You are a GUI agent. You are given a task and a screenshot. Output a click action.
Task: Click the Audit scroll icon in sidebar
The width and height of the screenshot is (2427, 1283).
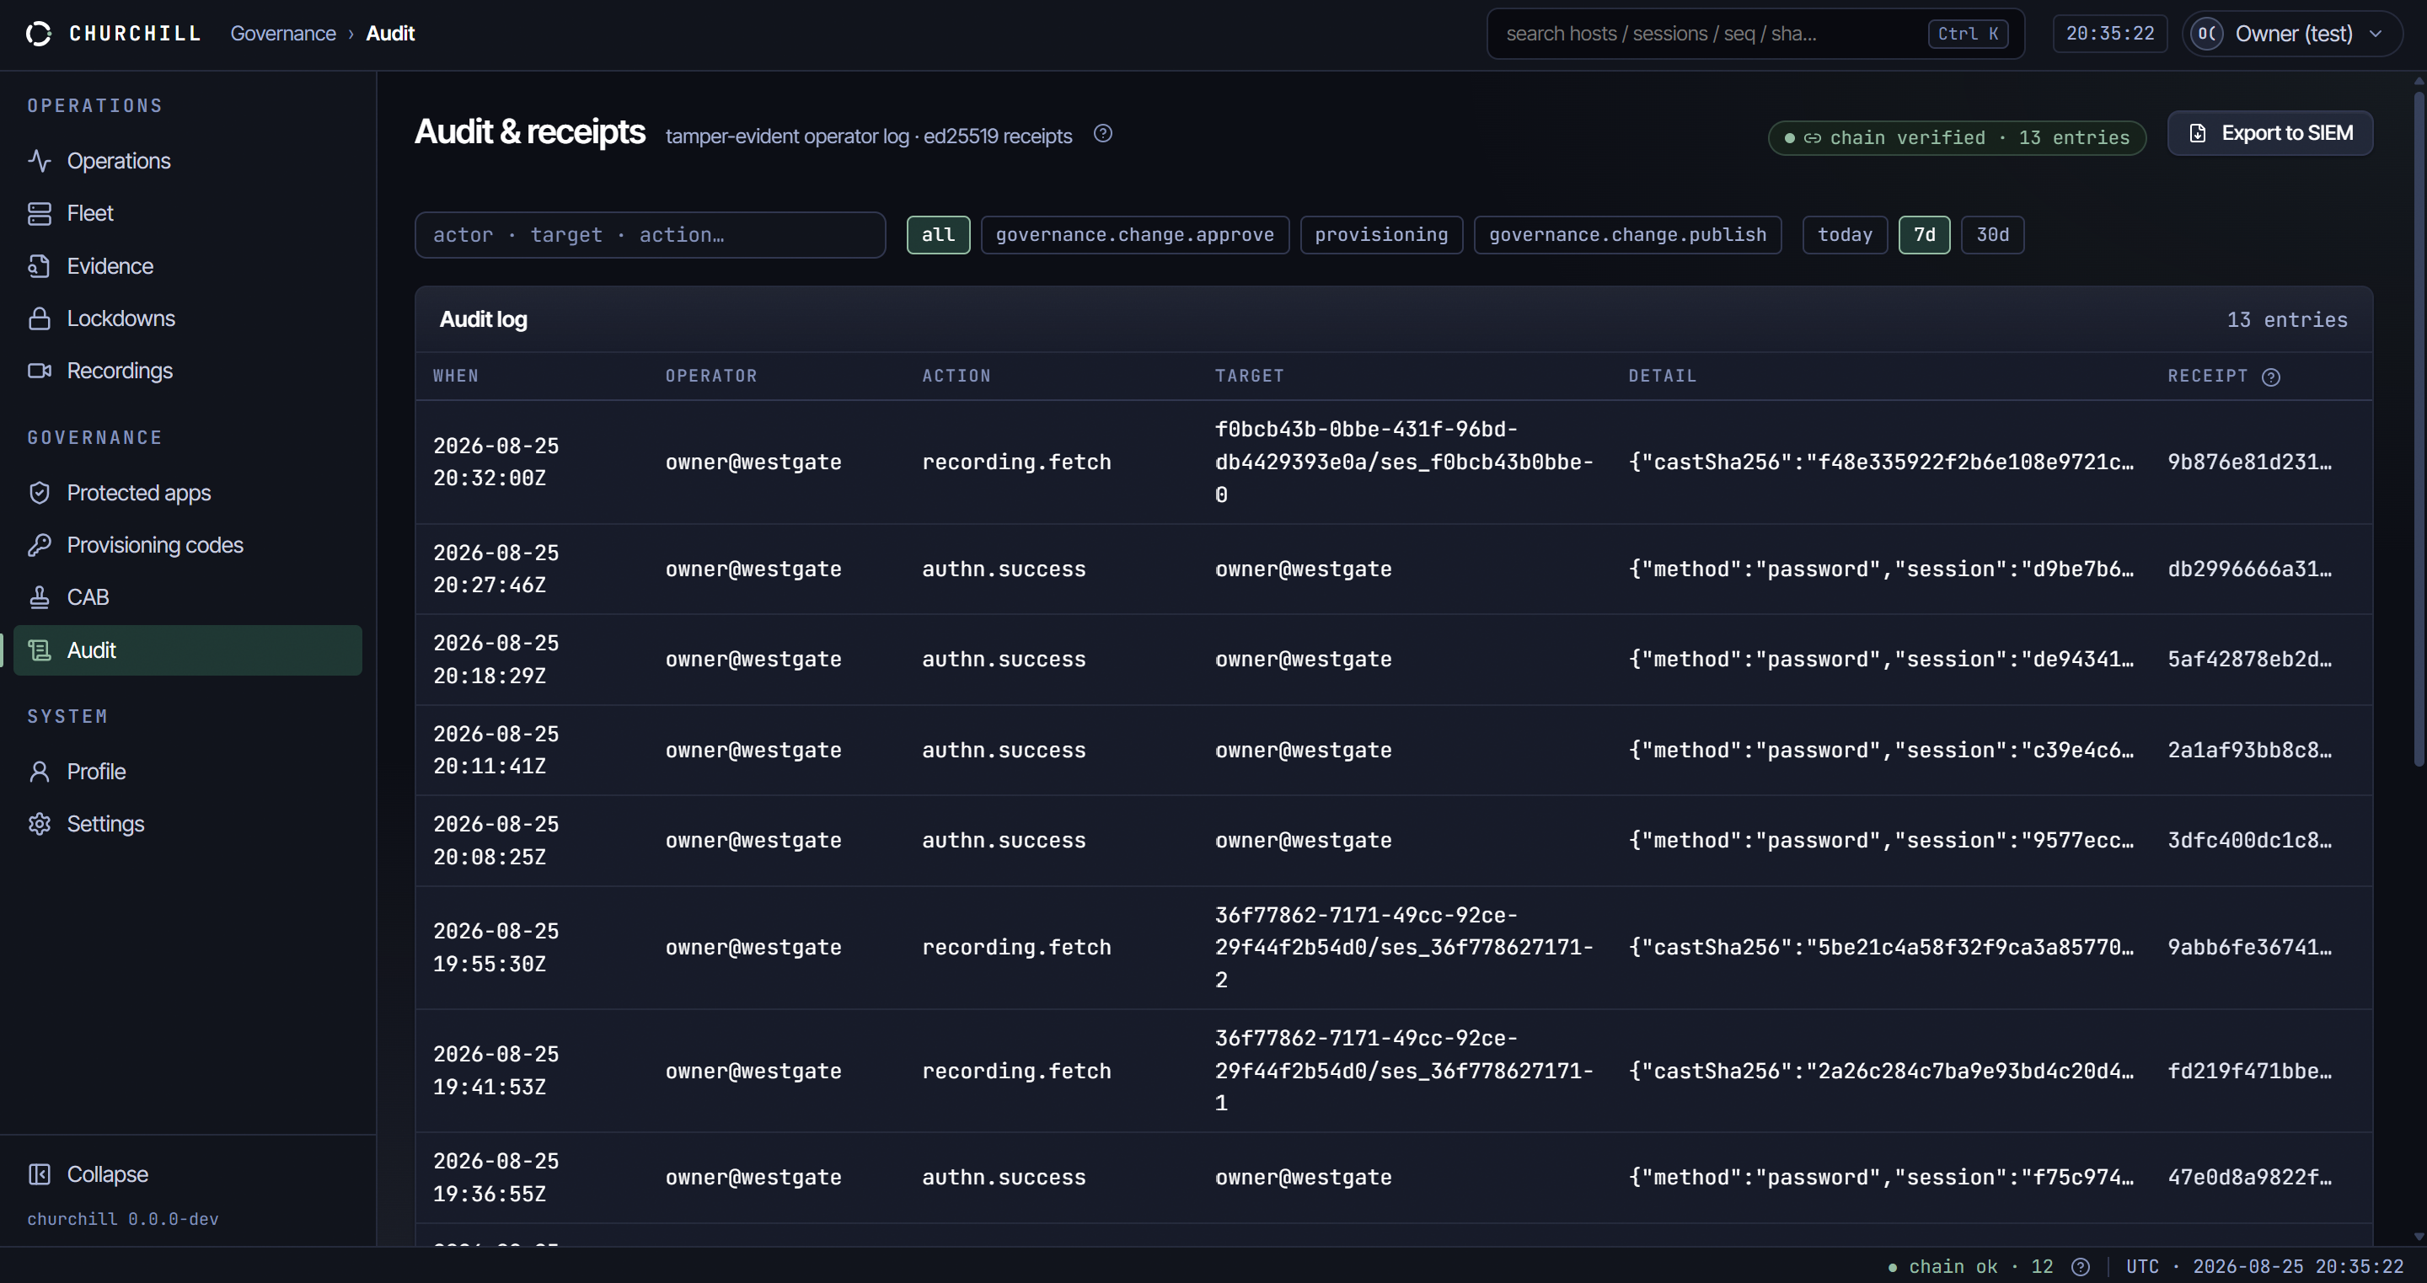tap(40, 650)
